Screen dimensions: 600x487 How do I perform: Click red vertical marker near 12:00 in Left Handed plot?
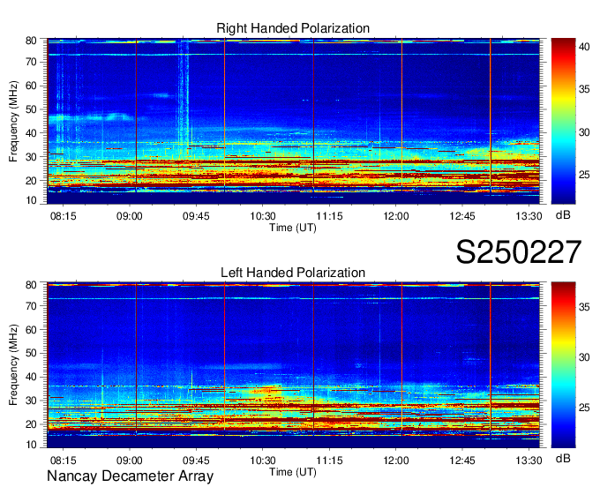pyautogui.click(x=401, y=360)
